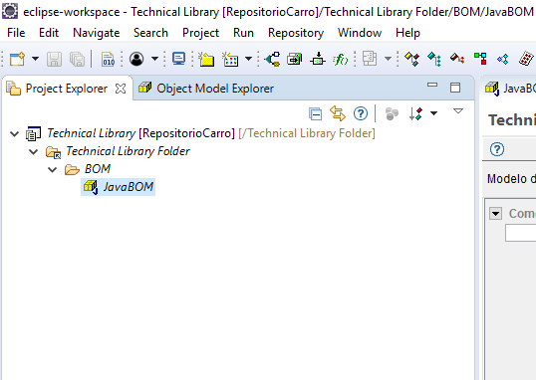
Task: Open the New wizard dropdown arrow
Action: coord(35,59)
